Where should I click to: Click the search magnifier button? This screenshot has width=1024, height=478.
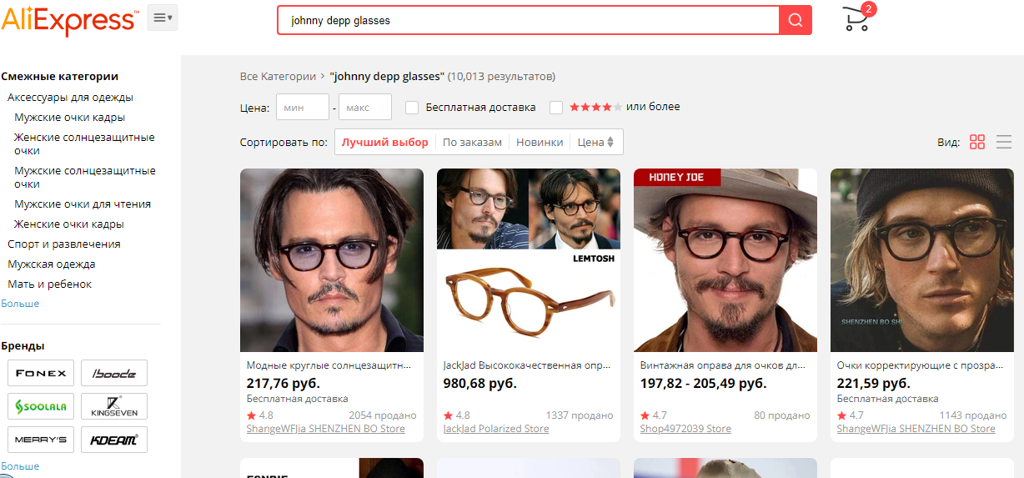pos(796,20)
